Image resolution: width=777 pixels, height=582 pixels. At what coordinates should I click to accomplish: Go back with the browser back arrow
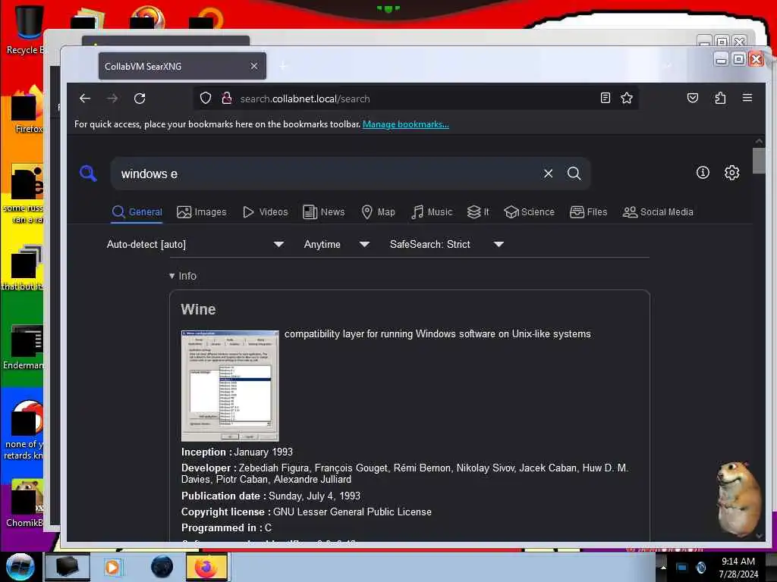tap(85, 99)
